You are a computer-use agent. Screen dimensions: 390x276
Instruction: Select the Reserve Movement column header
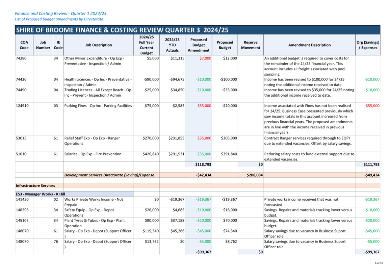pos(251,45)
